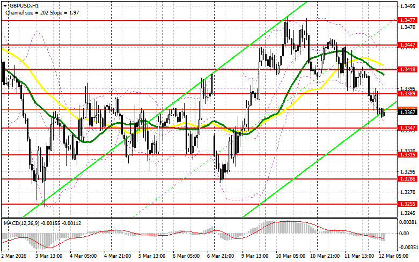Click the 1.3477 red price label
This screenshot has height=262, width=419.
[x=407, y=20]
